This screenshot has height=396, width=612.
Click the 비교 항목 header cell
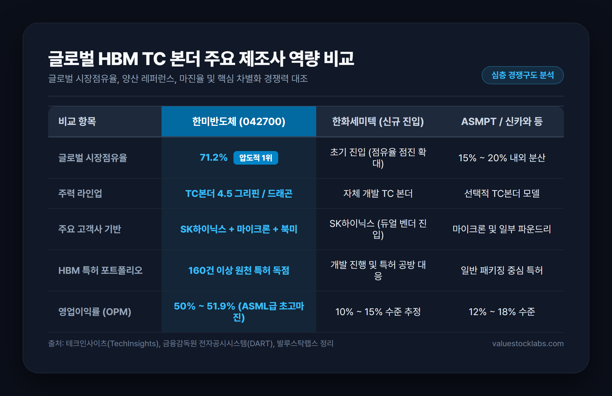pyautogui.click(x=105, y=122)
